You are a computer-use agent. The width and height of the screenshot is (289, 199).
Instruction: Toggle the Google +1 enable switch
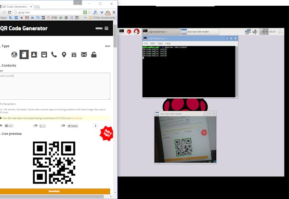tap(35, 126)
